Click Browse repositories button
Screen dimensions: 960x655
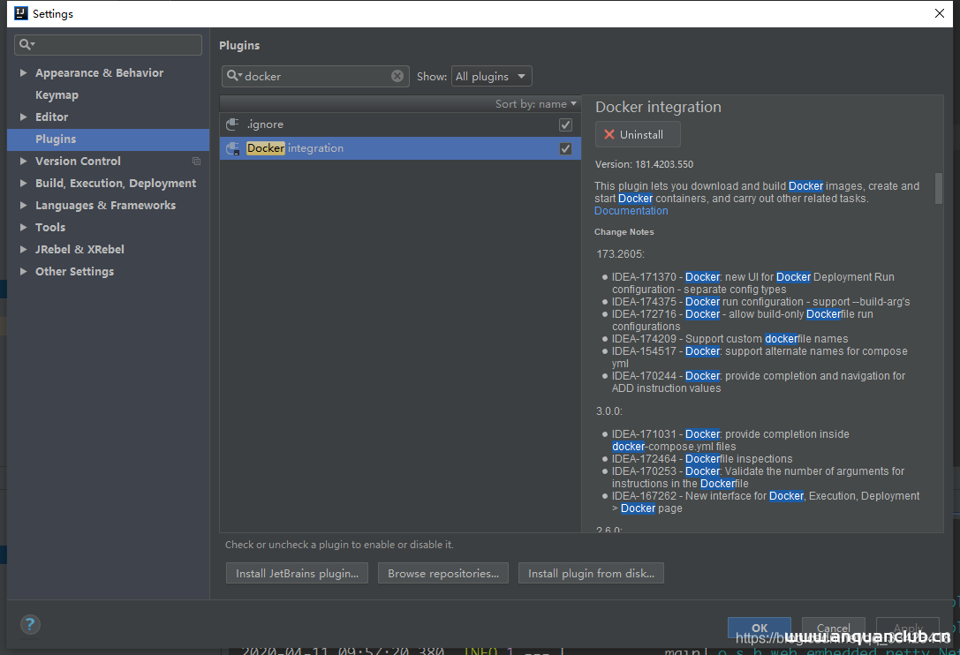[x=443, y=574]
